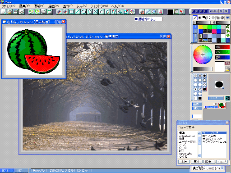The width and height of the screenshot is (231, 173).
Task: Click the 戻す button in the filter dialog
Action: click(x=197, y=162)
